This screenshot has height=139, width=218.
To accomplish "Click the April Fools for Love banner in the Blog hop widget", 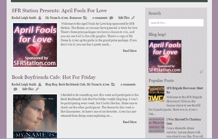I will click(165, 56).
